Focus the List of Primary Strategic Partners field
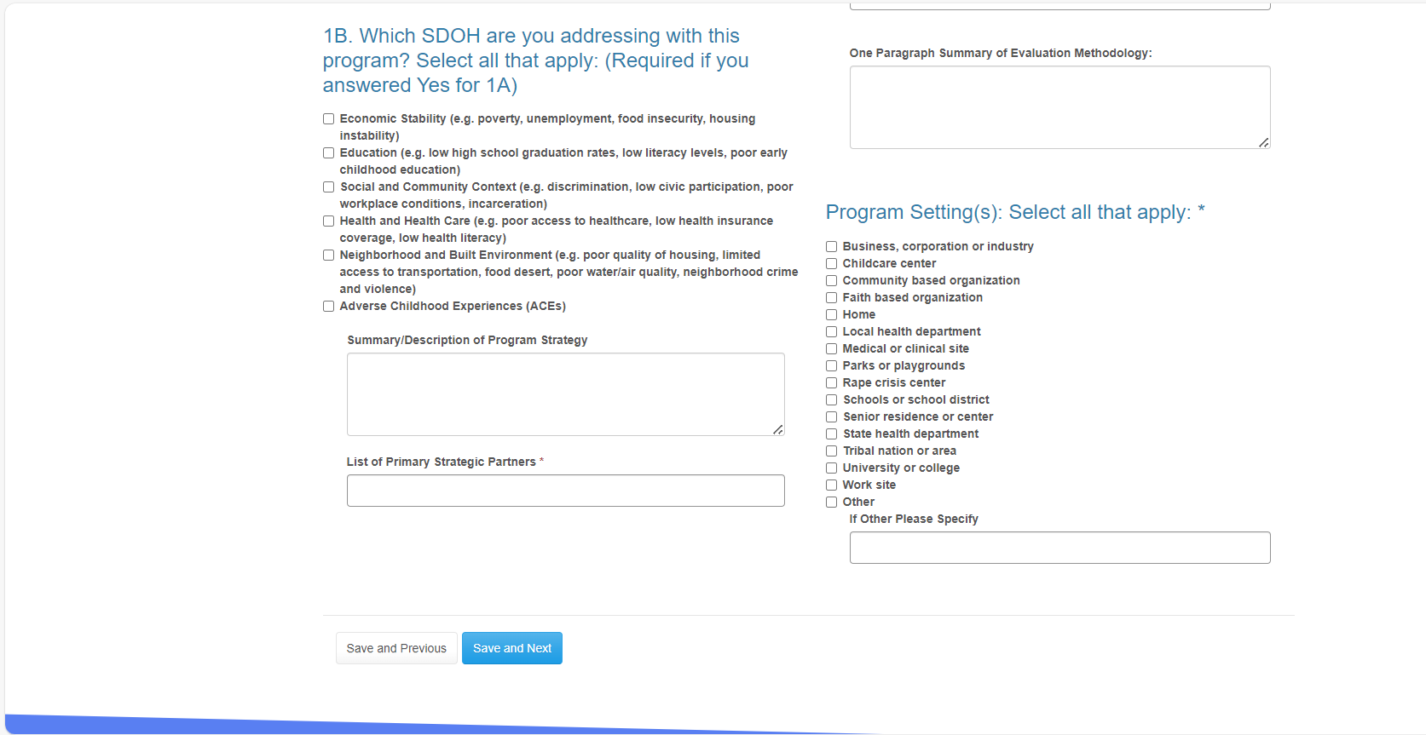Image resolution: width=1426 pixels, height=735 pixels. point(565,491)
